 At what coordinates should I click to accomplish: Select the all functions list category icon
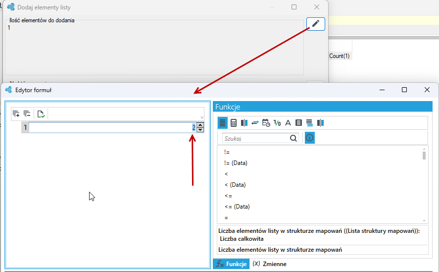coord(223,123)
